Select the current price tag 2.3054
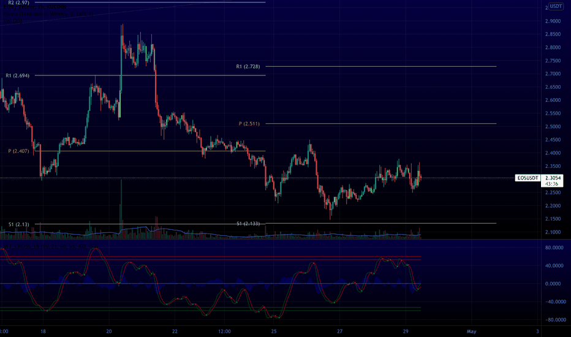This screenshot has height=337, width=571. click(x=553, y=178)
